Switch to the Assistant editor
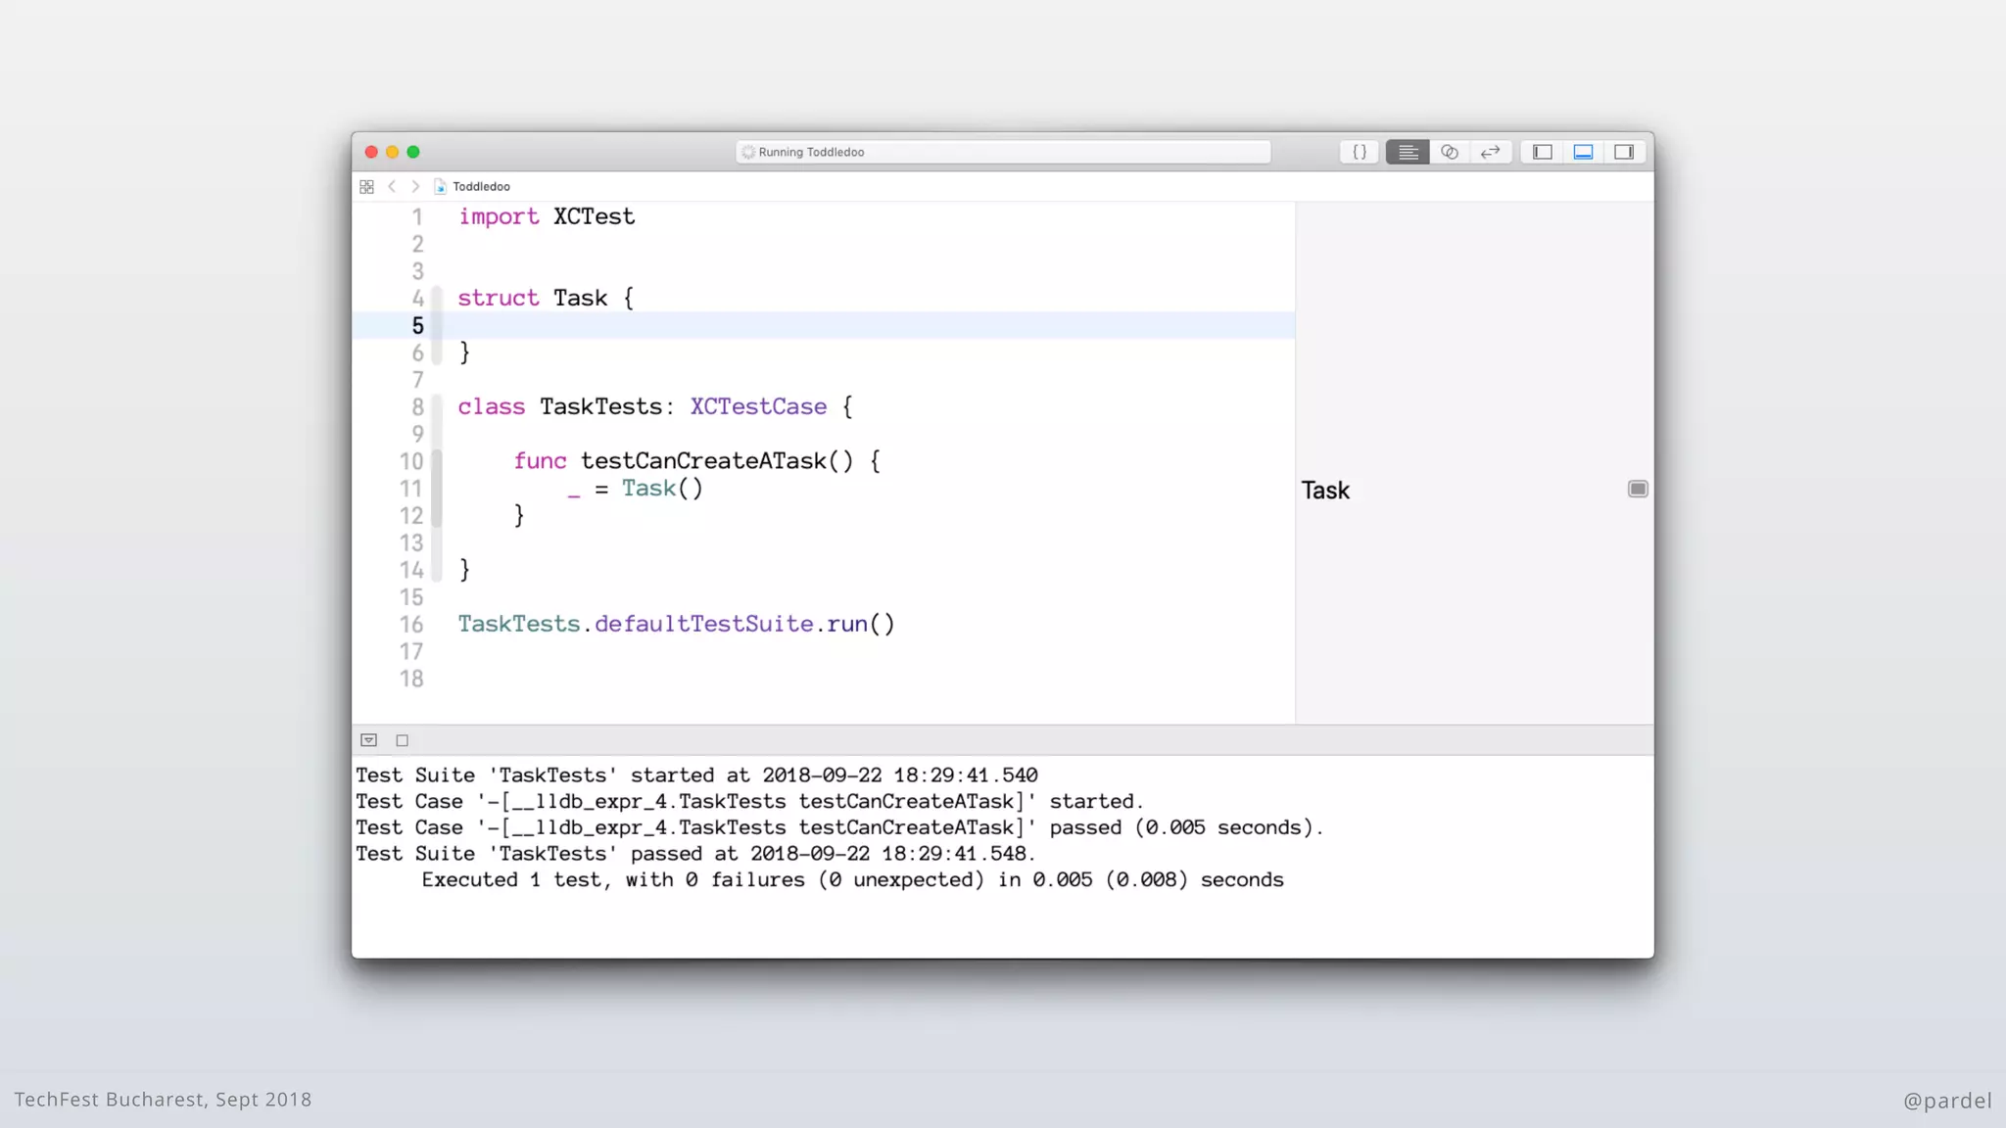The height and width of the screenshot is (1128, 2006). [1450, 152]
